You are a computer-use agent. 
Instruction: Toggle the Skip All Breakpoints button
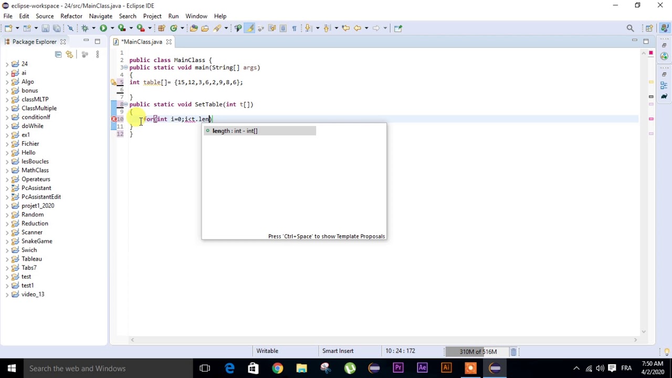[x=70, y=28]
